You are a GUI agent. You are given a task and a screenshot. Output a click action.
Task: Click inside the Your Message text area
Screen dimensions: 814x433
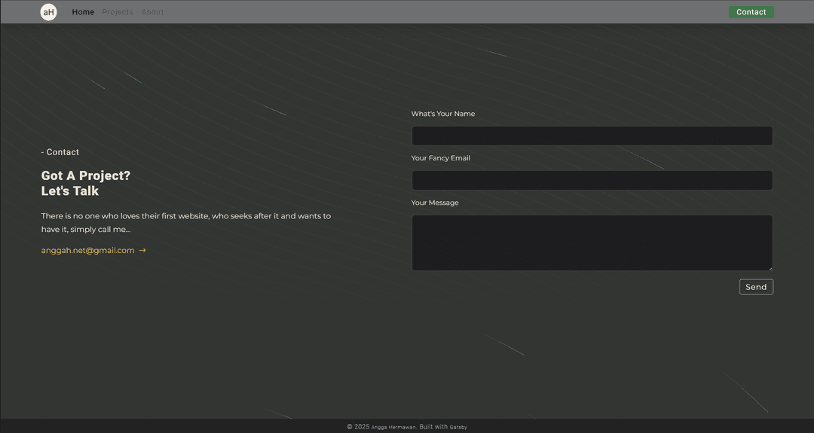pos(592,242)
